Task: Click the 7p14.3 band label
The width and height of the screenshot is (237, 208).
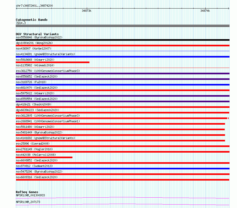Action: point(21,23)
